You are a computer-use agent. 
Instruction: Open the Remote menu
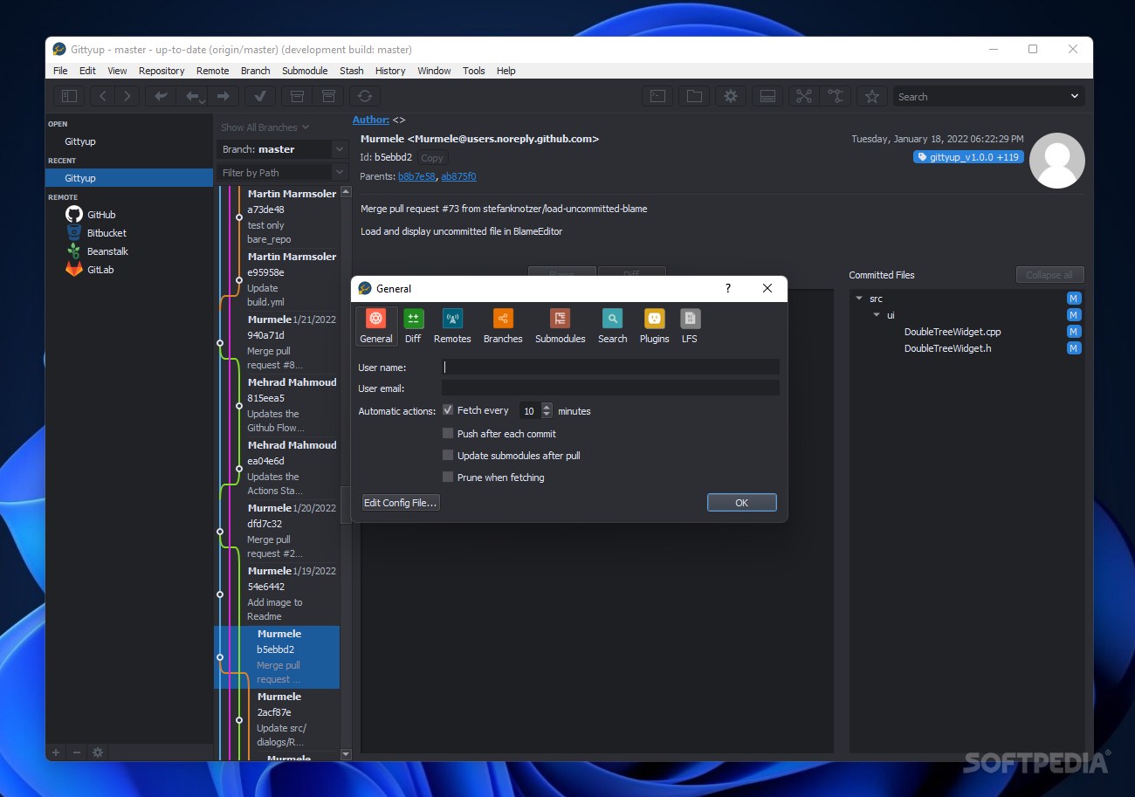pyautogui.click(x=212, y=71)
